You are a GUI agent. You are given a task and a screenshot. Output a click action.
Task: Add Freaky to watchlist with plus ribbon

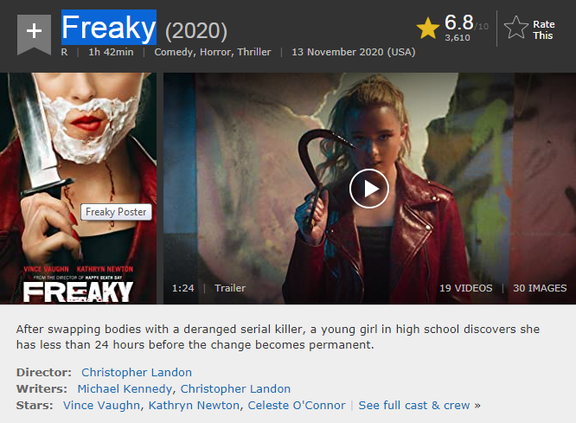[x=34, y=35]
